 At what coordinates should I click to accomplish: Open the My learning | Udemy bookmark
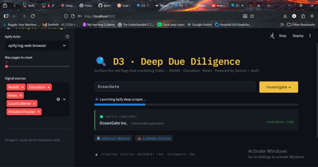pyautogui.click(x=99, y=24)
